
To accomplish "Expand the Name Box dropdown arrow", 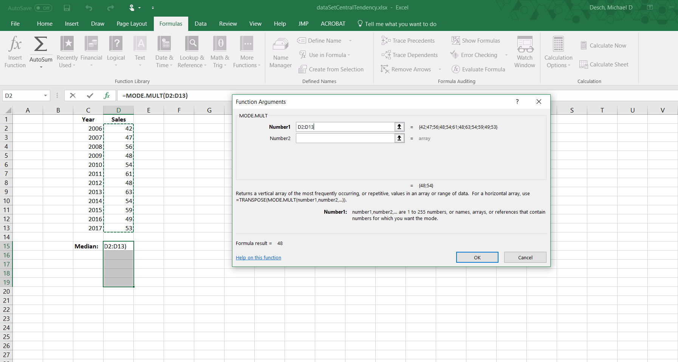I will [x=45, y=96].
